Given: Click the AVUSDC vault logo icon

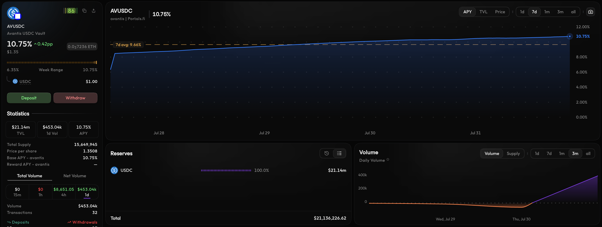Looking at the screenshot, I should coord(14,13).
